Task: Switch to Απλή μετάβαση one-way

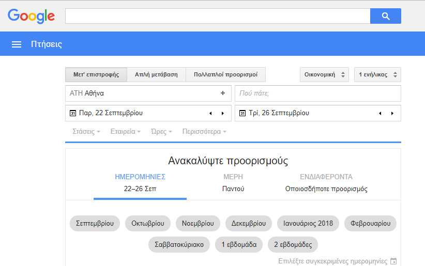Action: coord(156,74)
